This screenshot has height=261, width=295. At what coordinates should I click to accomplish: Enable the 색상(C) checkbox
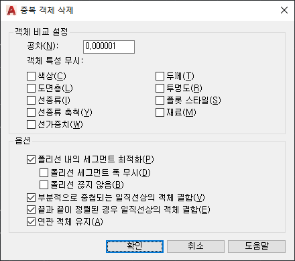coord(31,76)
